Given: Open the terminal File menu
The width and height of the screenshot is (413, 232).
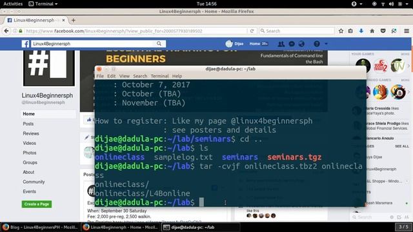Looking at the screenshot, I should pos(100,76).
